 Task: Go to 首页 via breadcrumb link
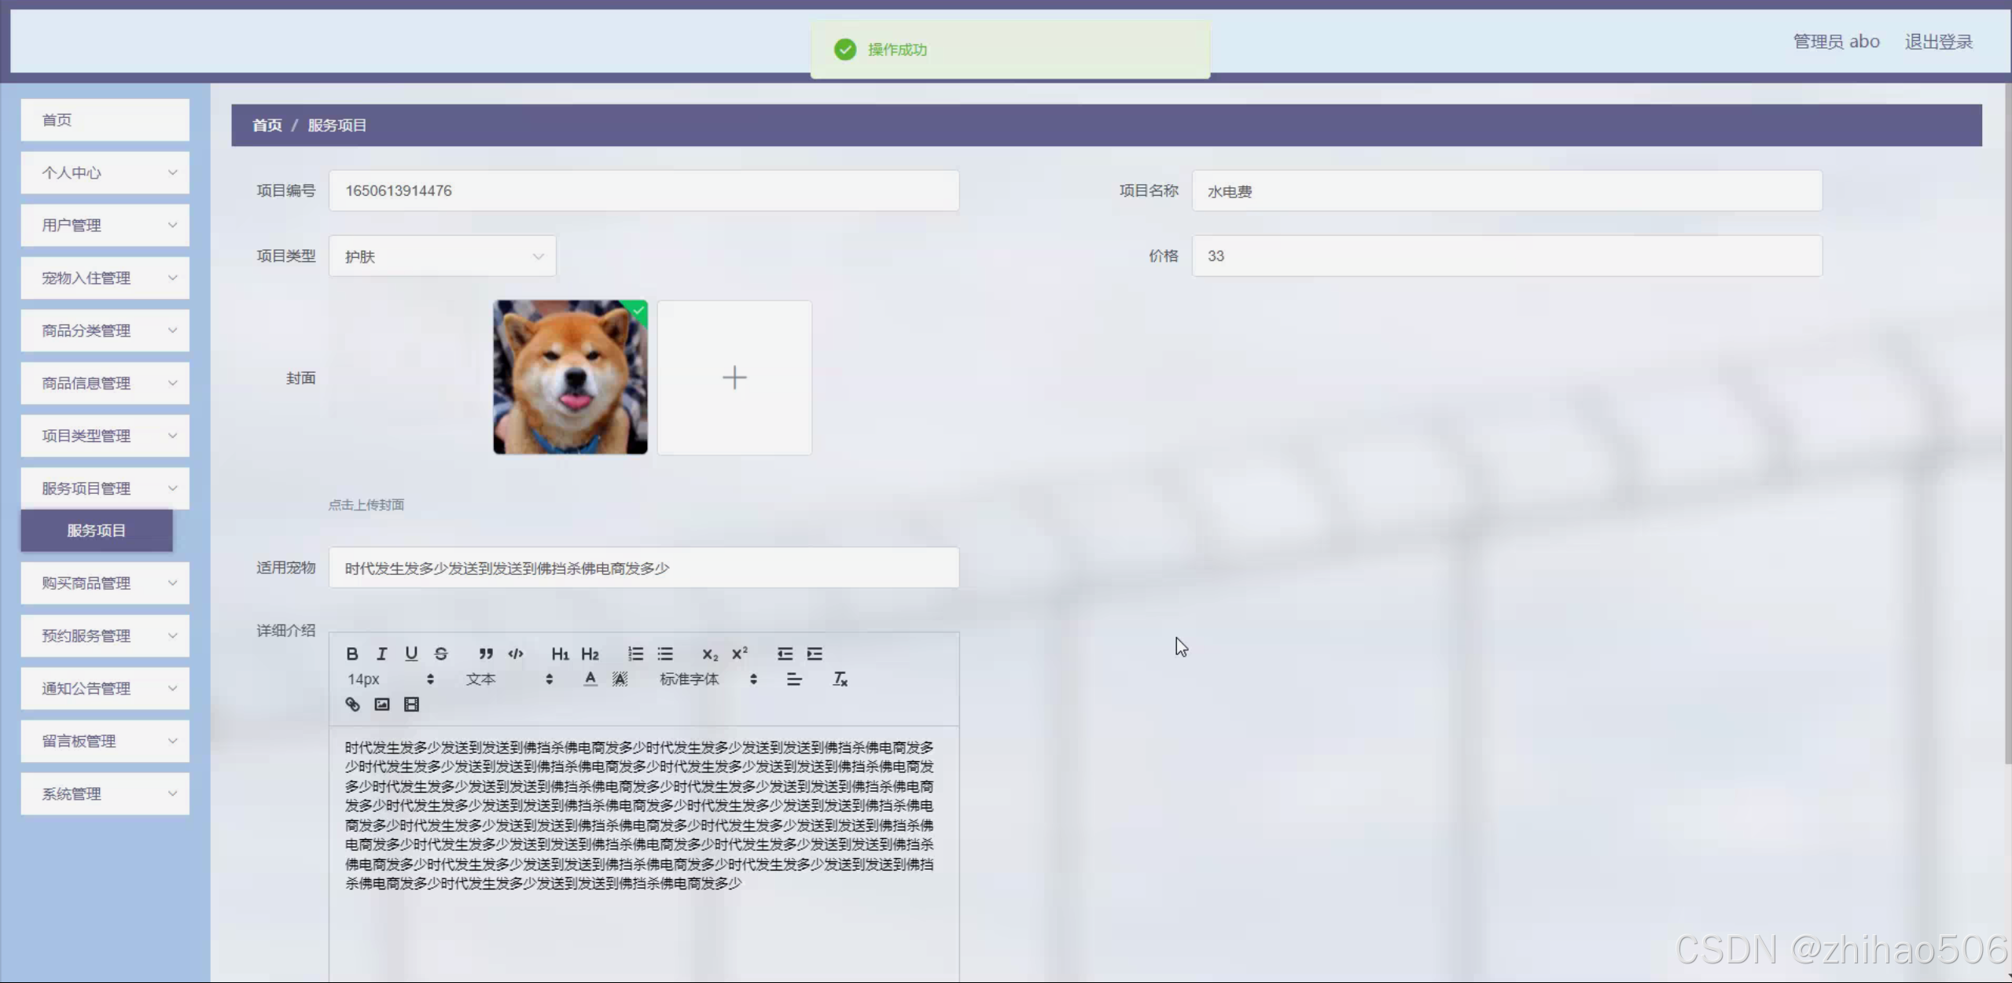[267, 125]
